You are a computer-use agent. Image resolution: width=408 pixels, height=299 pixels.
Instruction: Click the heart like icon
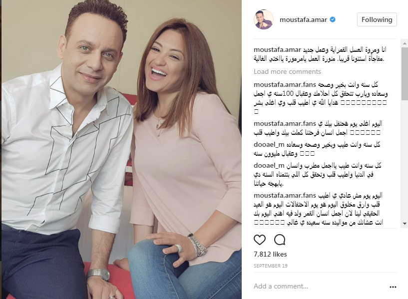259,240
